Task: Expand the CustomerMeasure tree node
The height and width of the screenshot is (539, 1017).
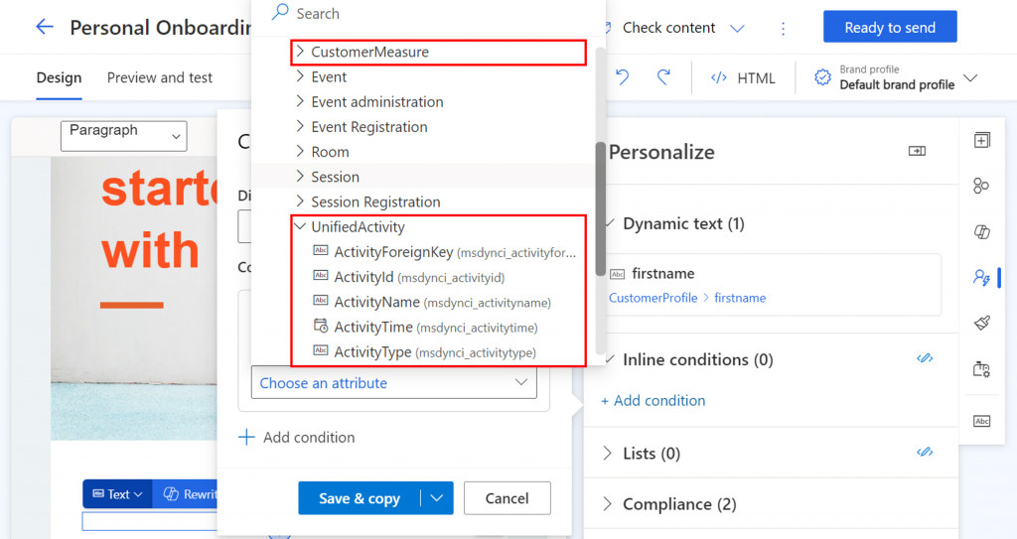Action: (300, 52)
